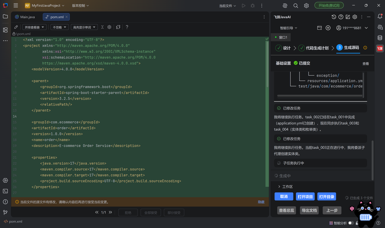
Task: Click 导出文档 button
Action: [309, 210]
